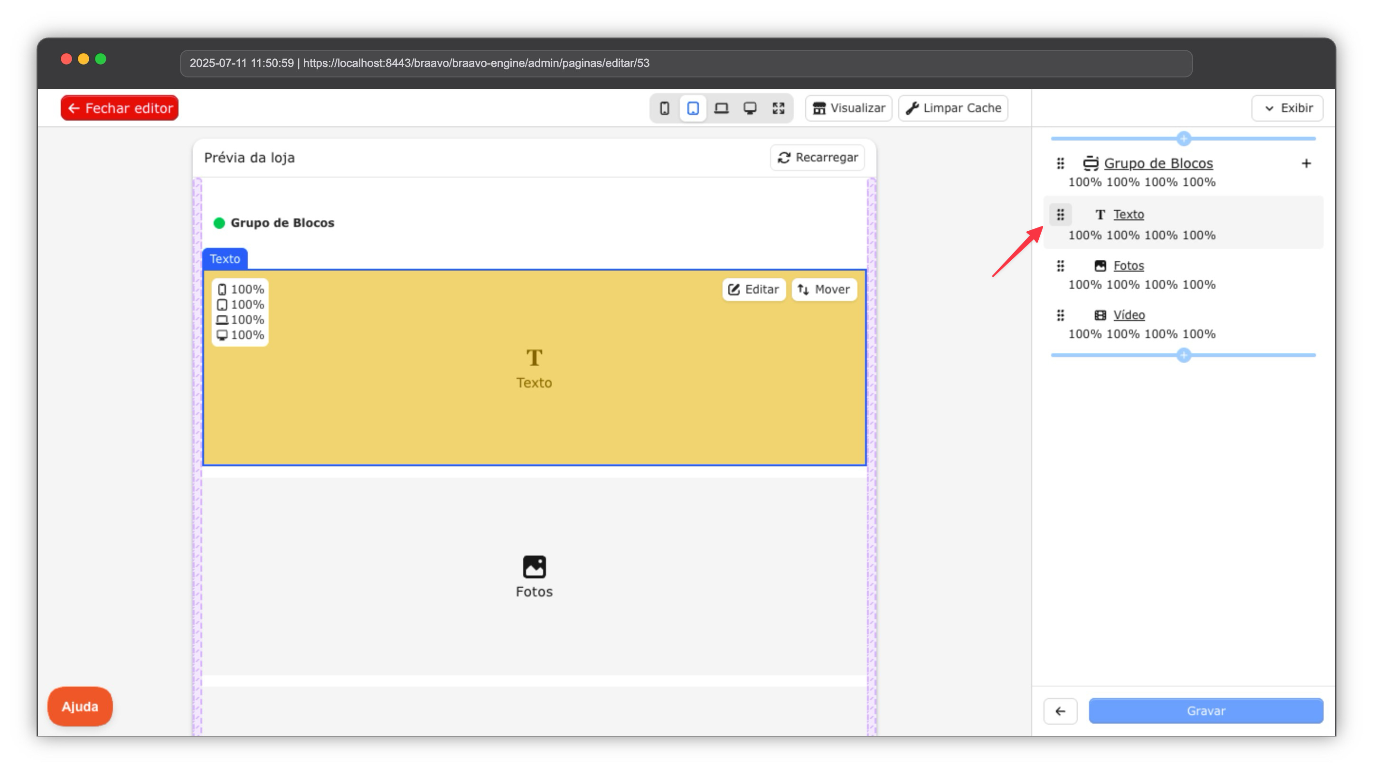Click drag handle beside Texto item
Screen dimensions: 1373x774
click(1060, 214)
